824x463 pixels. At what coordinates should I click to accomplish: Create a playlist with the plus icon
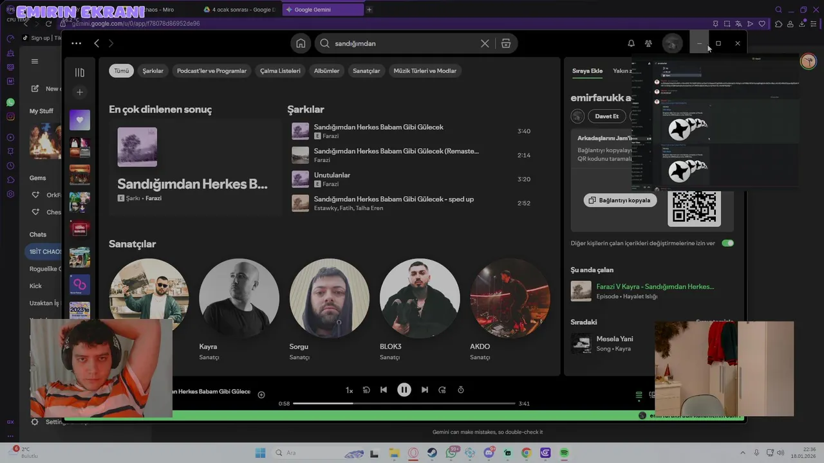(80, 92)
